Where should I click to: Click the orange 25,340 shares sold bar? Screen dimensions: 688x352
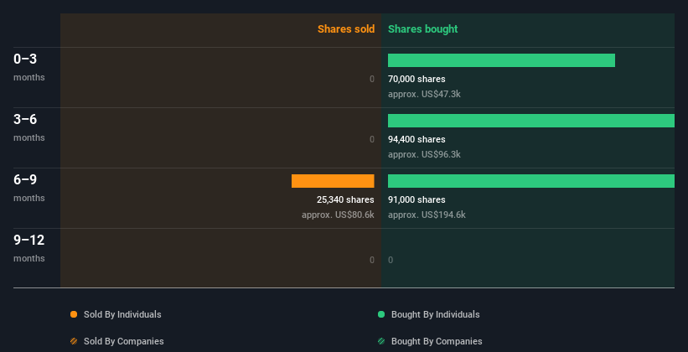coord(333,181)
